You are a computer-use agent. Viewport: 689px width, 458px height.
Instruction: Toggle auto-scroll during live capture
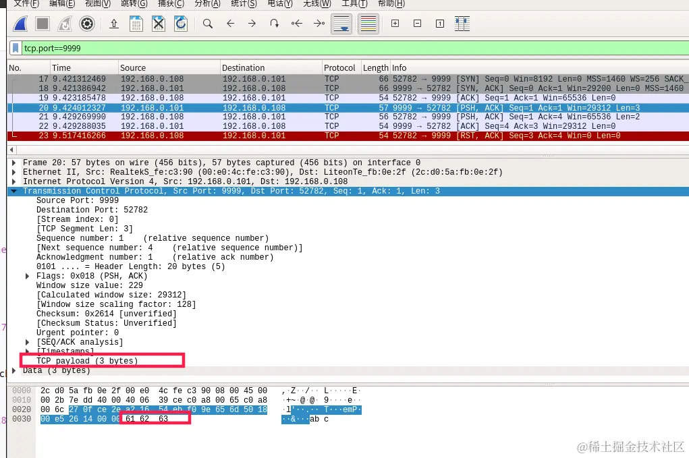341,24
